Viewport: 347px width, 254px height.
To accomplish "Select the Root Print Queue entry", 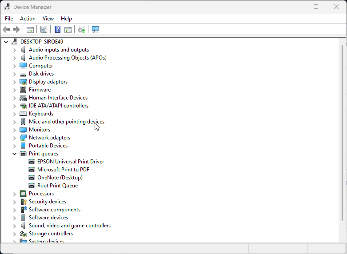I will (57, 186).
